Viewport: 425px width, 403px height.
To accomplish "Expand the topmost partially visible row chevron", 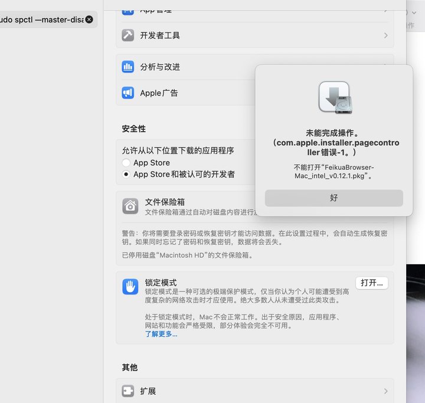I will (385, 10).
